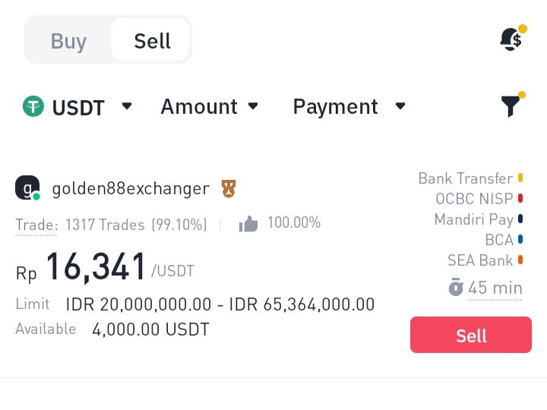
Task: Tap the OCBC NISP payment method
Action: pyautogui.click(x=474, y=199)
